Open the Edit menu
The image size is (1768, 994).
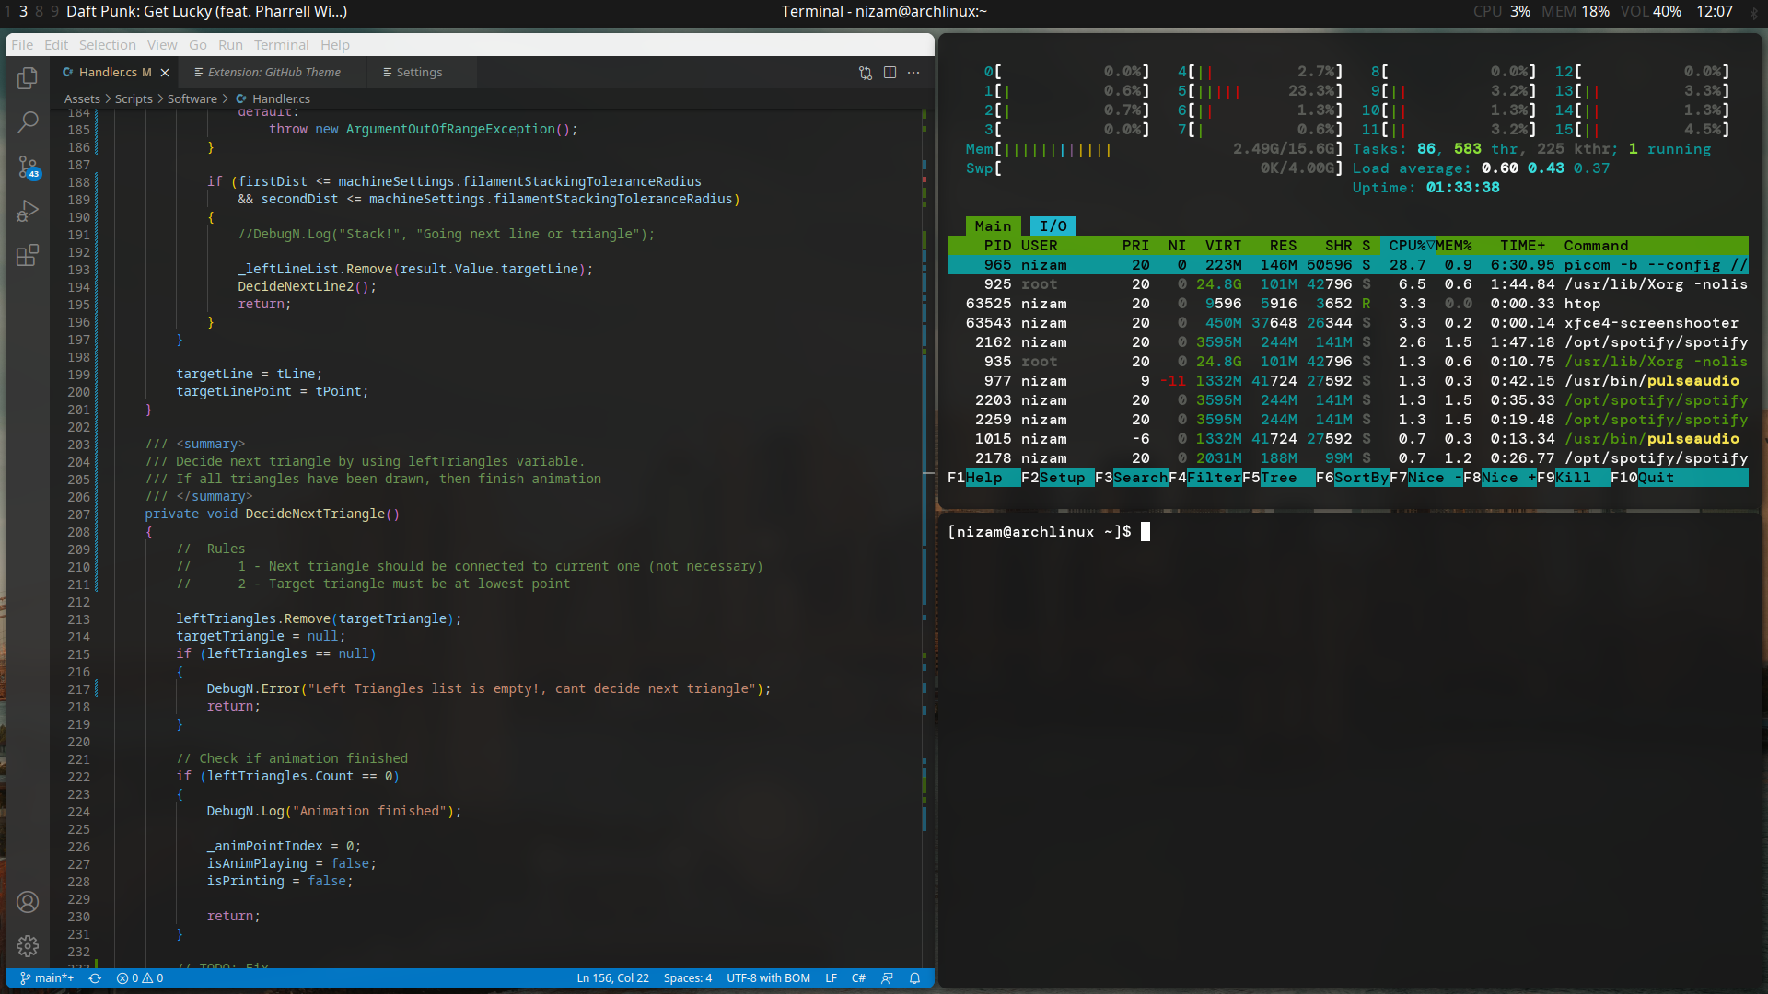pyautogui.click(x=56, y=45)
